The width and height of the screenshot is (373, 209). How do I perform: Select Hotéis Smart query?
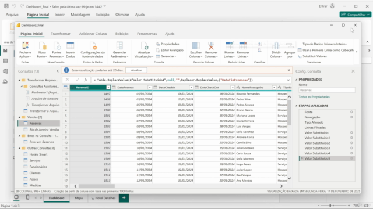tap(38, 154)
